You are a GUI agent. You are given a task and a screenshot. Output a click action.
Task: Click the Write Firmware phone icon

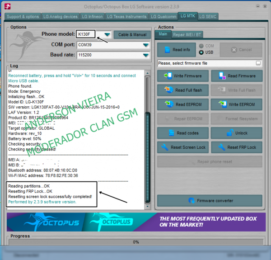coord(168,76)
